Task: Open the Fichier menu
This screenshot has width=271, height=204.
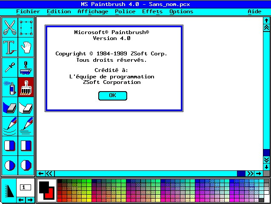Action: point(28,11)
